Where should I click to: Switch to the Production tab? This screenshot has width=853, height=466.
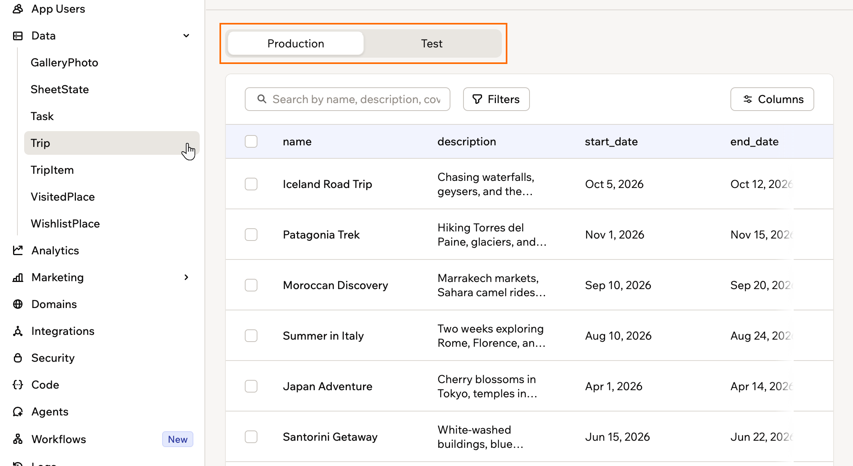tap(296, 43)
